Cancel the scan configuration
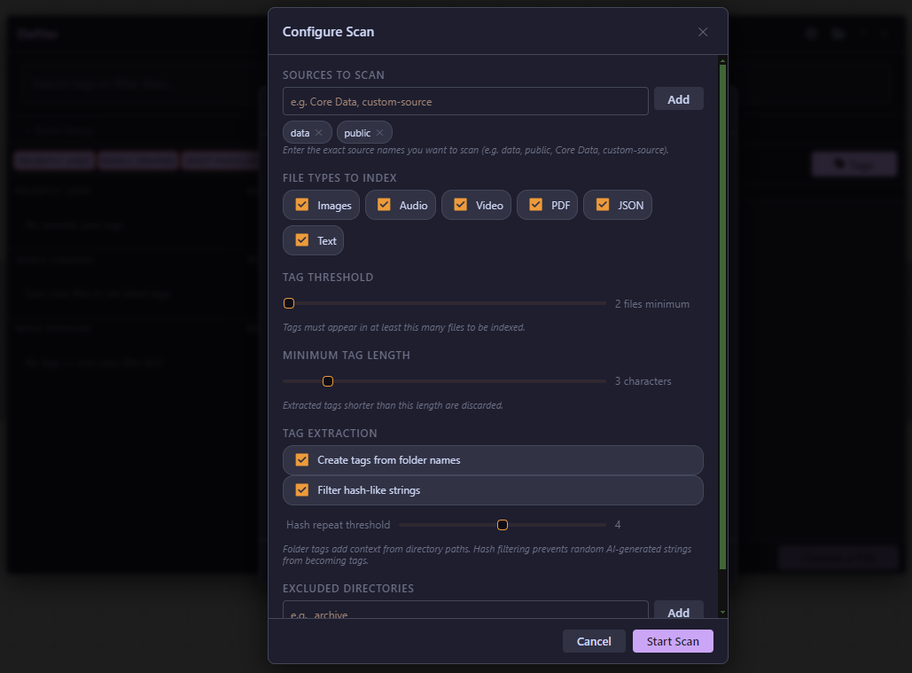Viewport: 912px width, 673px height. pyautogui.click(x=594, y=641)
